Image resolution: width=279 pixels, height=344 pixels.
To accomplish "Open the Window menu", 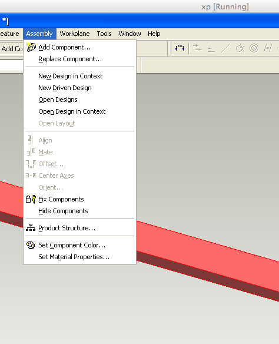I will [x=129, y=34].
